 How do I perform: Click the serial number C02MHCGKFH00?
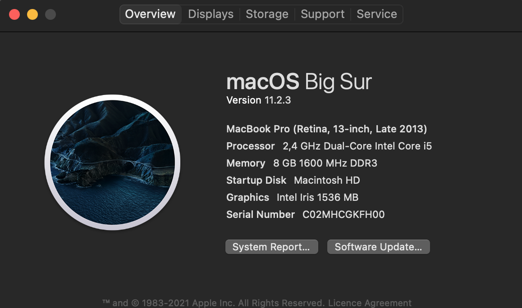(x=343, y=214)
